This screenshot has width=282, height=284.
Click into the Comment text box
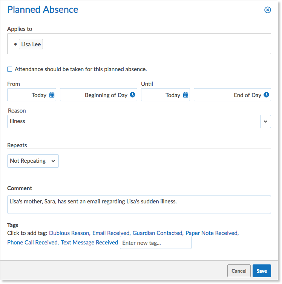[x=139, y=205]
